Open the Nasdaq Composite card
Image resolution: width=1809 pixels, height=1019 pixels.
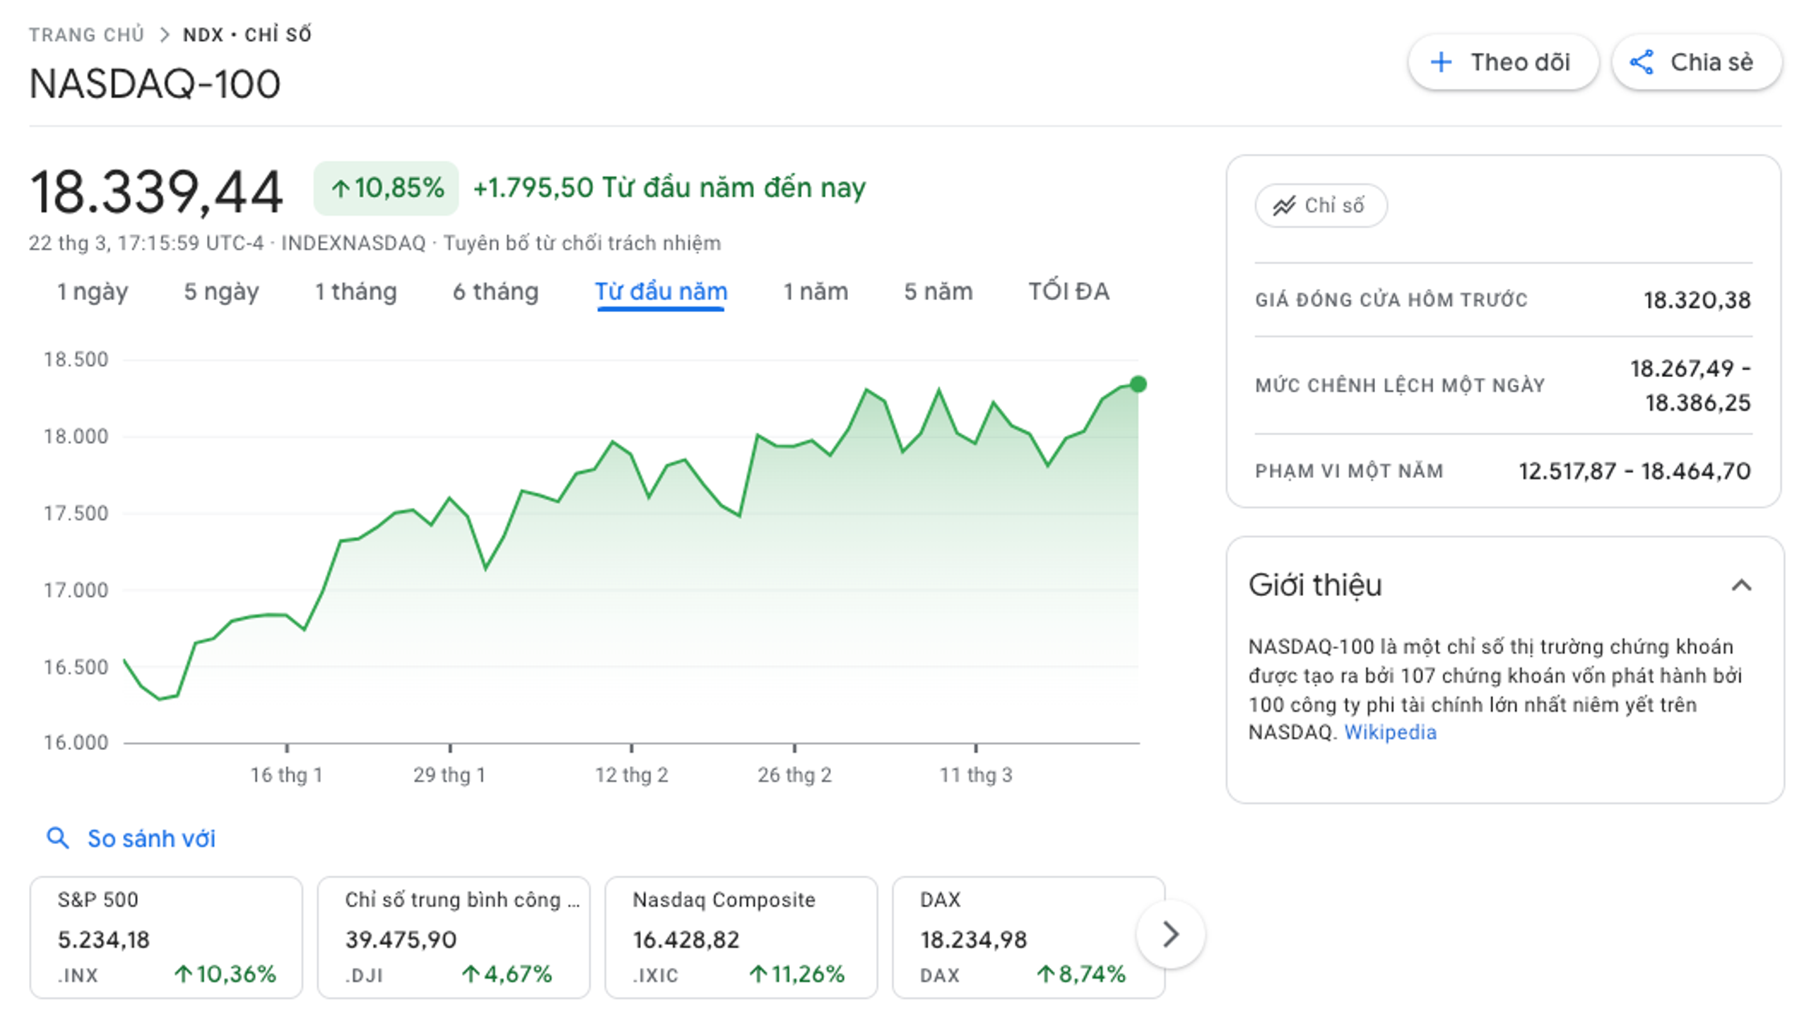click(x=741, y=937)
